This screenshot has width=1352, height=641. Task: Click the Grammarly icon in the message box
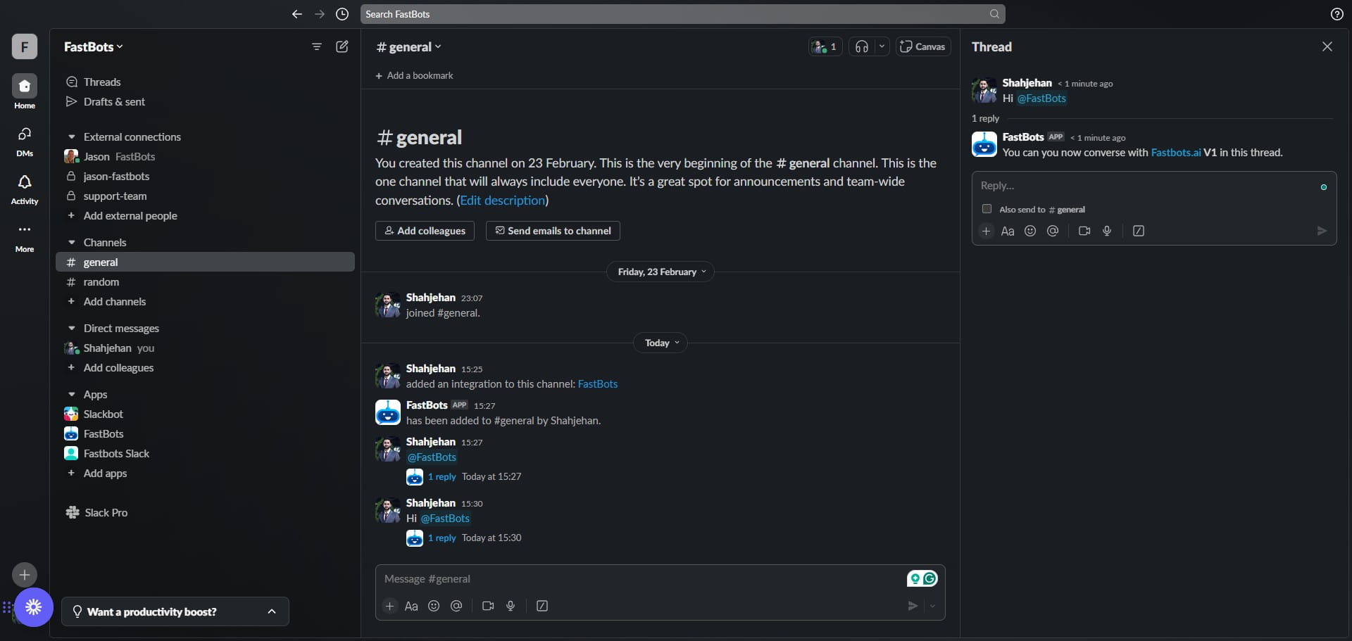coord(930,578)
